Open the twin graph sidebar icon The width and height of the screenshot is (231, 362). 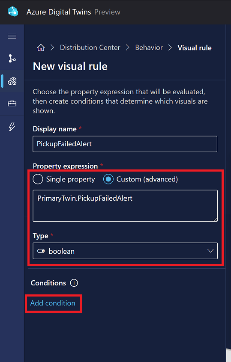[12, 59]
